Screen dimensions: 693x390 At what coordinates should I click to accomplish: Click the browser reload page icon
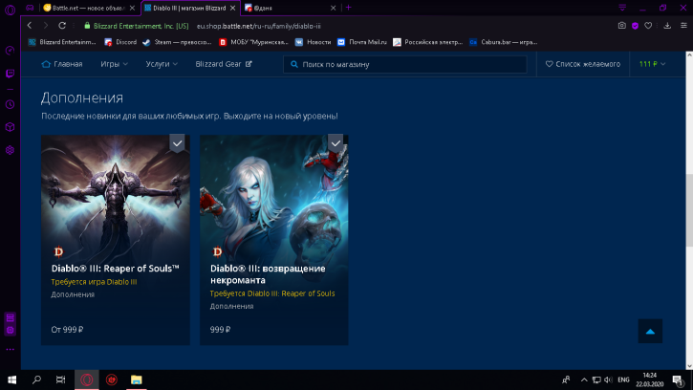[x=64, y=25]
